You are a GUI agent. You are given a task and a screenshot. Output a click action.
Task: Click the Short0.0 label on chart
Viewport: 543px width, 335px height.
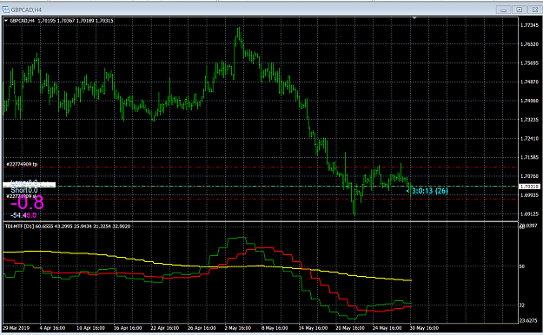coord(24,190)
